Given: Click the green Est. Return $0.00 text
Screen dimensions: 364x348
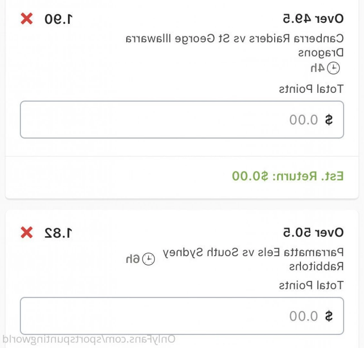Looking at the screenshot, I should 288,176.
